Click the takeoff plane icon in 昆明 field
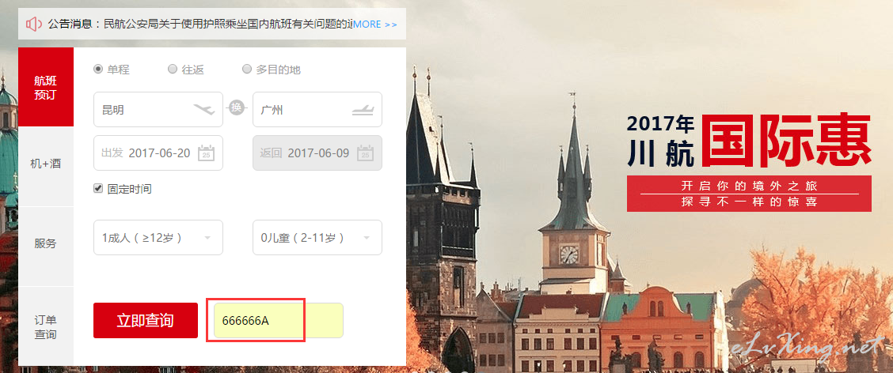893x373 pixels. click(204, 109)
